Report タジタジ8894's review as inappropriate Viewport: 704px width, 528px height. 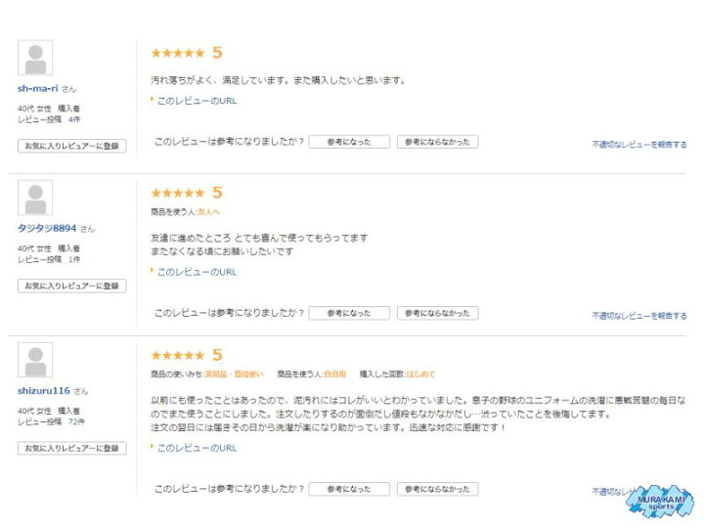(x=639, y=316)
